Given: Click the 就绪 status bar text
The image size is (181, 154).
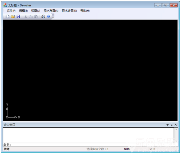Looking at the screenshot, I should 6,149.
